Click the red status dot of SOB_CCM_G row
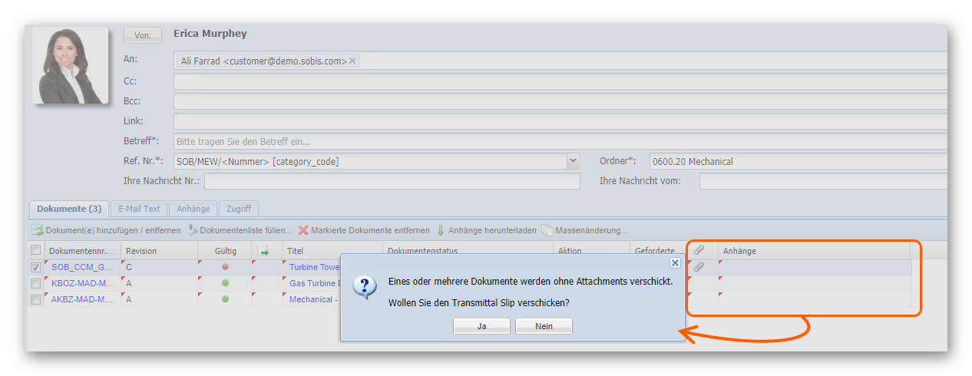Screen dimensions: 972x376 pyautogui.click(x=225, y=267)
